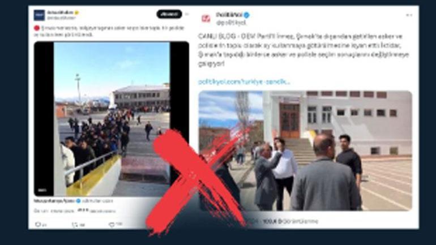Open the Politikyol tweet's three-dot menu
The height and width of the screenshot is (245, 436).
tap(409, 15)
